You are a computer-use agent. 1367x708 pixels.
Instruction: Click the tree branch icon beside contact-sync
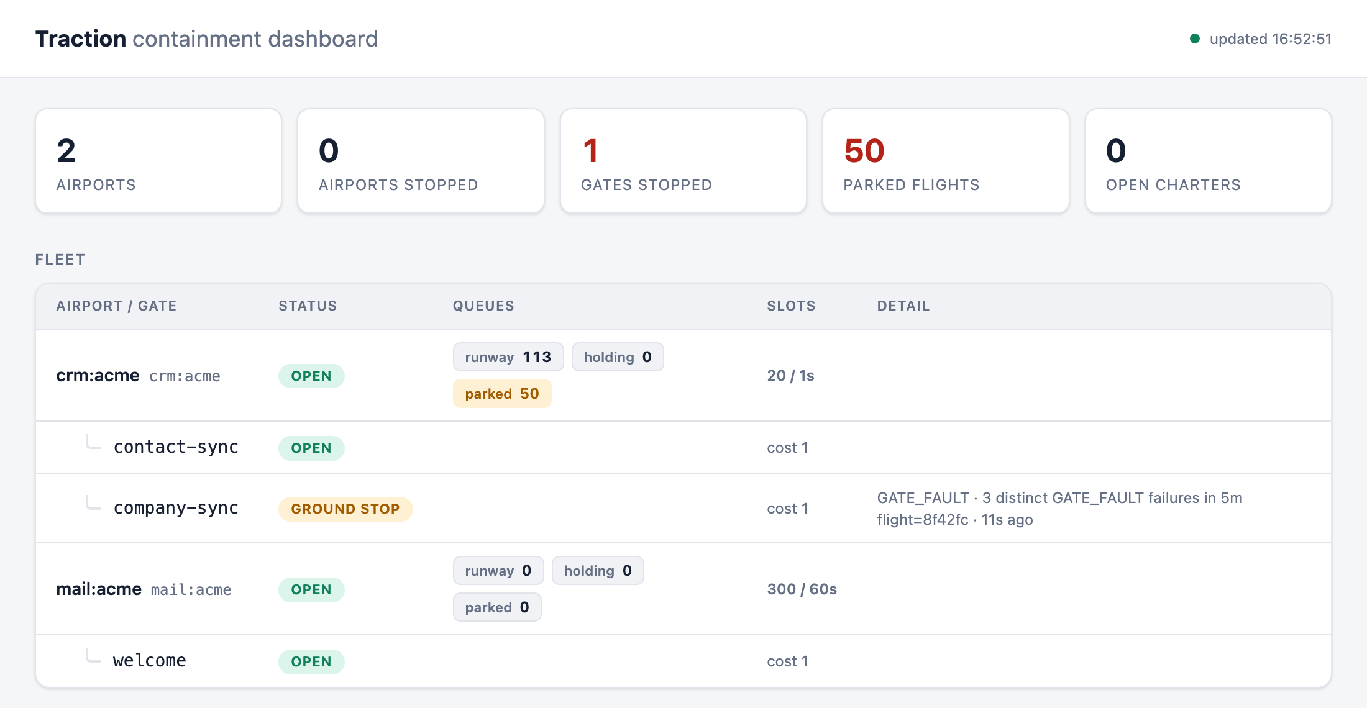coord(93,442)
